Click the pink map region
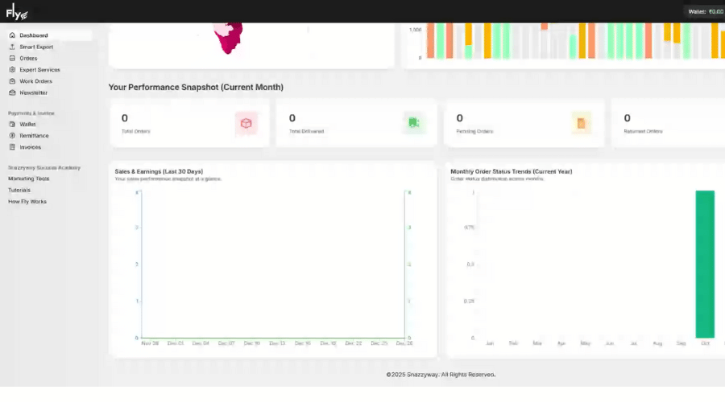This screenshot has width=725, height=402. (x=228, y=38)
